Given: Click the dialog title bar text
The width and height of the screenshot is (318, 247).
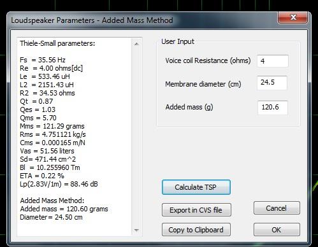Looking at the screenshot, I should [92, 20].
